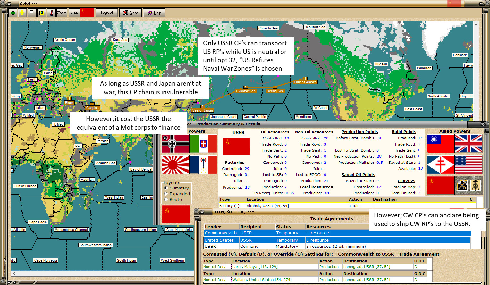
Task: Click the map's horizontal scrollbar left arrow
Action: 14,273
